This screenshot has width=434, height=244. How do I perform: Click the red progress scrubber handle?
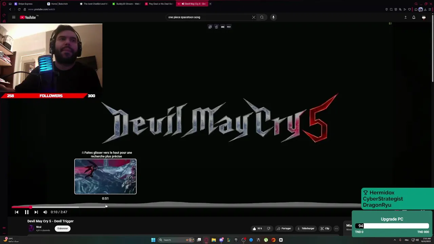(31, 207)
